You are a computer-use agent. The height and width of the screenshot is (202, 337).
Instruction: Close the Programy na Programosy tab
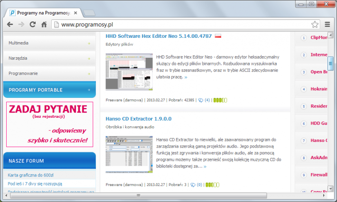click(x=75, y=13)
